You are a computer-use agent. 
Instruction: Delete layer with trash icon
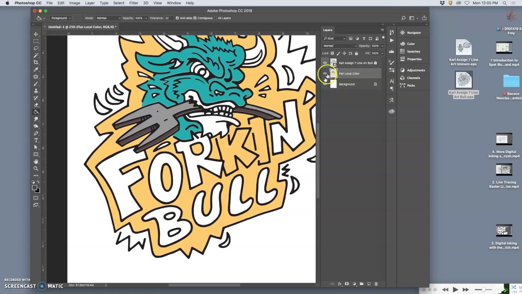coord(376,284)
